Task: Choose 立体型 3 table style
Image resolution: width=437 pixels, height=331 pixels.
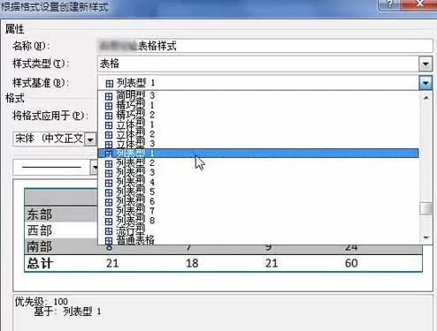Action: (258, 144)
